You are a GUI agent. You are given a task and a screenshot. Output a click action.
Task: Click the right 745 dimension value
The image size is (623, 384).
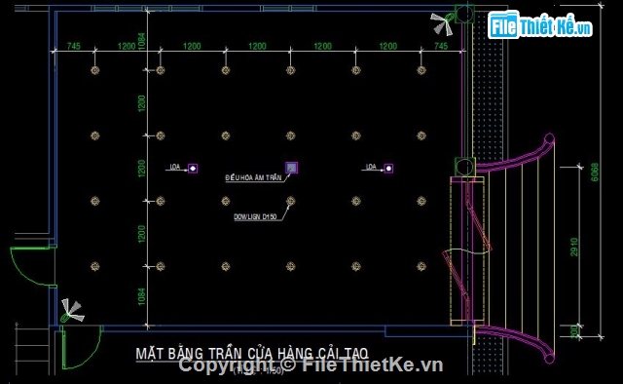click(441, 46)
